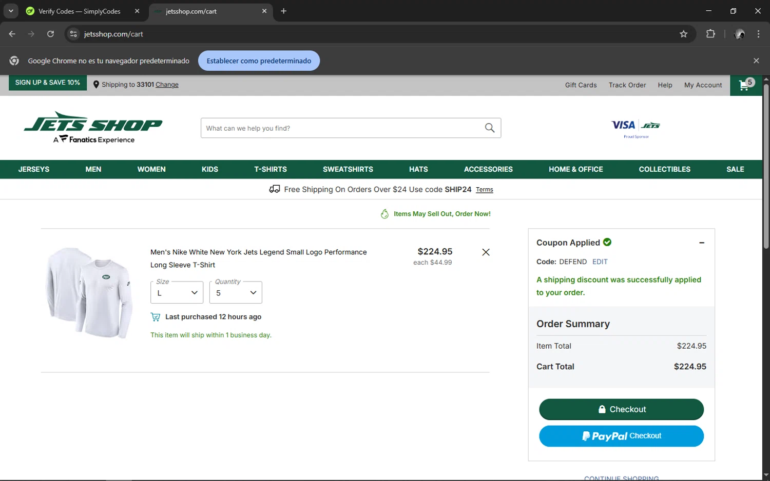Remove the Jets T-shirt with X icon
This screenshot has height=481, width=770.
pos(486,252)
